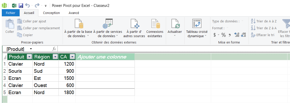The height and width of the screenshot is (103, 290).
Task: Select the 900 value cell
Action: point(67,71)
